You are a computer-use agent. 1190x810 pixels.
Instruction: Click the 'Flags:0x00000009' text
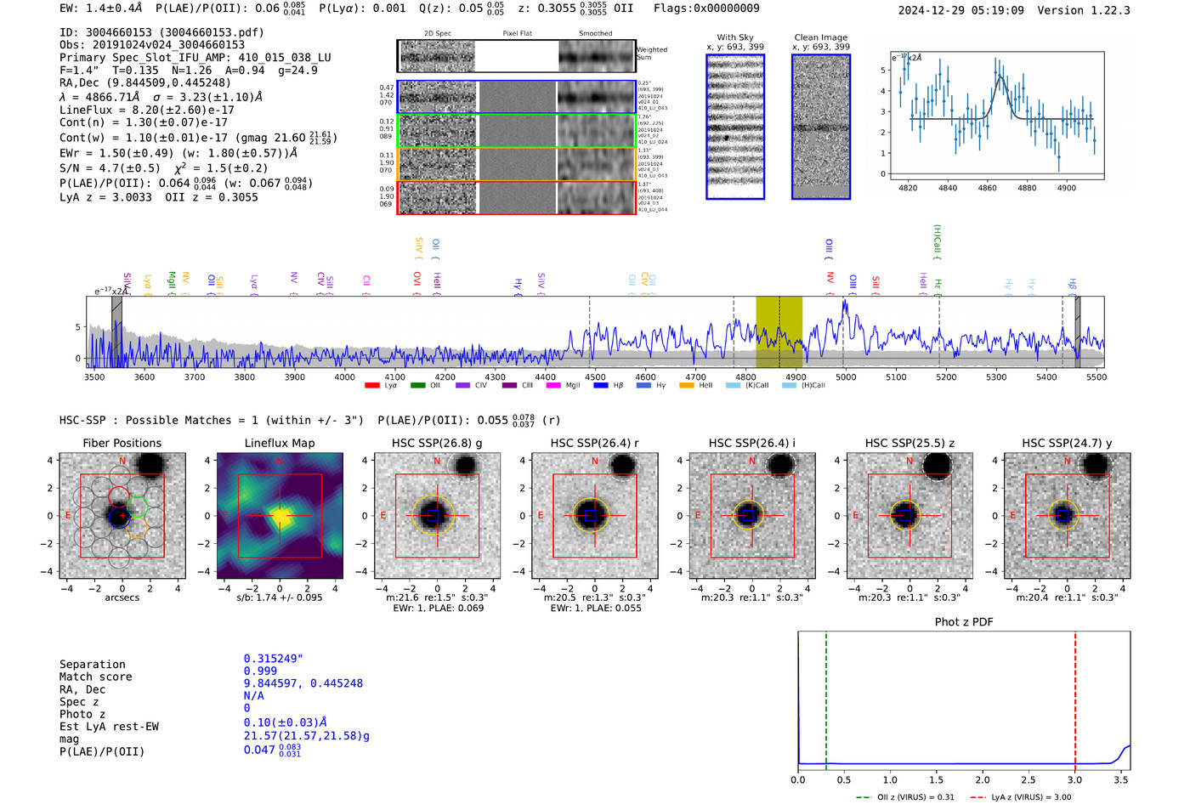click(x=707, y=8)
